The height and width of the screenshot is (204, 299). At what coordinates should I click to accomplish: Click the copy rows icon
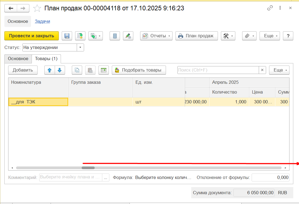pyautogui.click(x=77, y=70)
